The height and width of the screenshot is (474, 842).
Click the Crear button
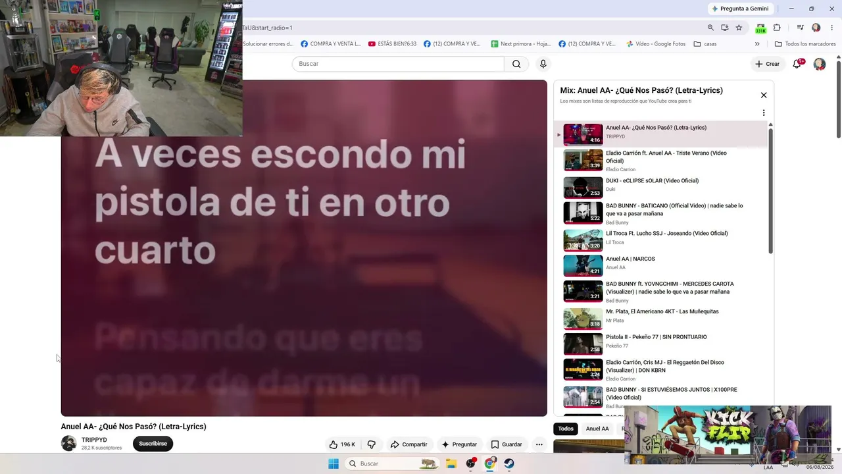(767, 64)
